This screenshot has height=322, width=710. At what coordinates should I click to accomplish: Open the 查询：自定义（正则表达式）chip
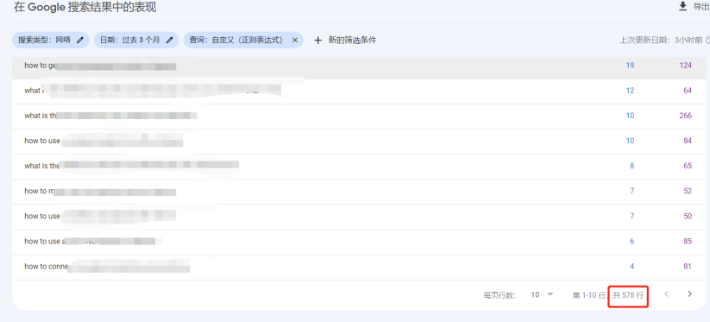[x=243, y=40]
